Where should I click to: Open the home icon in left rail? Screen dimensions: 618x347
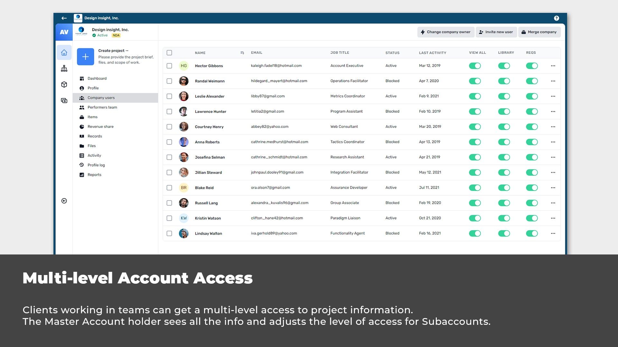coord(64,52)
